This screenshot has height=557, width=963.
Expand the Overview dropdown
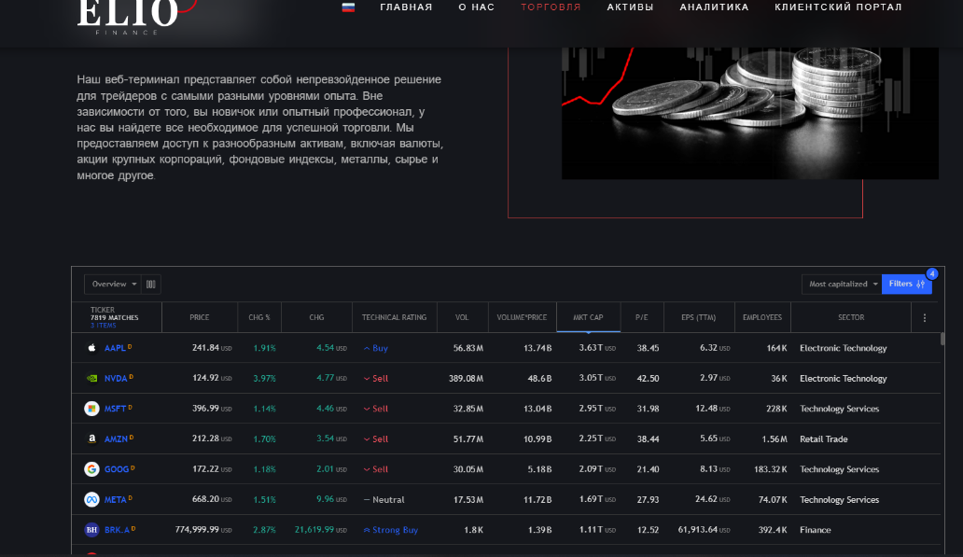tap(114, 285)
